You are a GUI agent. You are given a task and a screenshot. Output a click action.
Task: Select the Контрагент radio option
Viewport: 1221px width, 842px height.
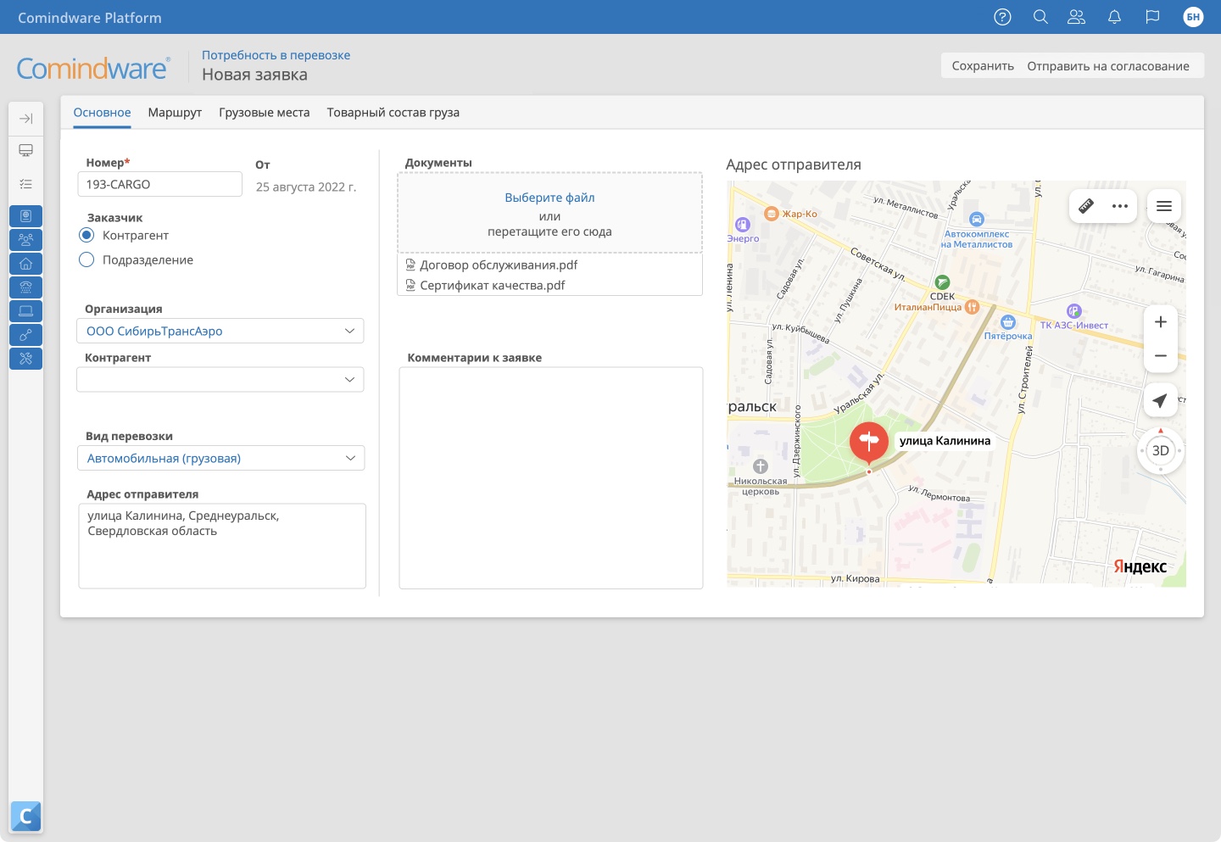pos(86,235)
